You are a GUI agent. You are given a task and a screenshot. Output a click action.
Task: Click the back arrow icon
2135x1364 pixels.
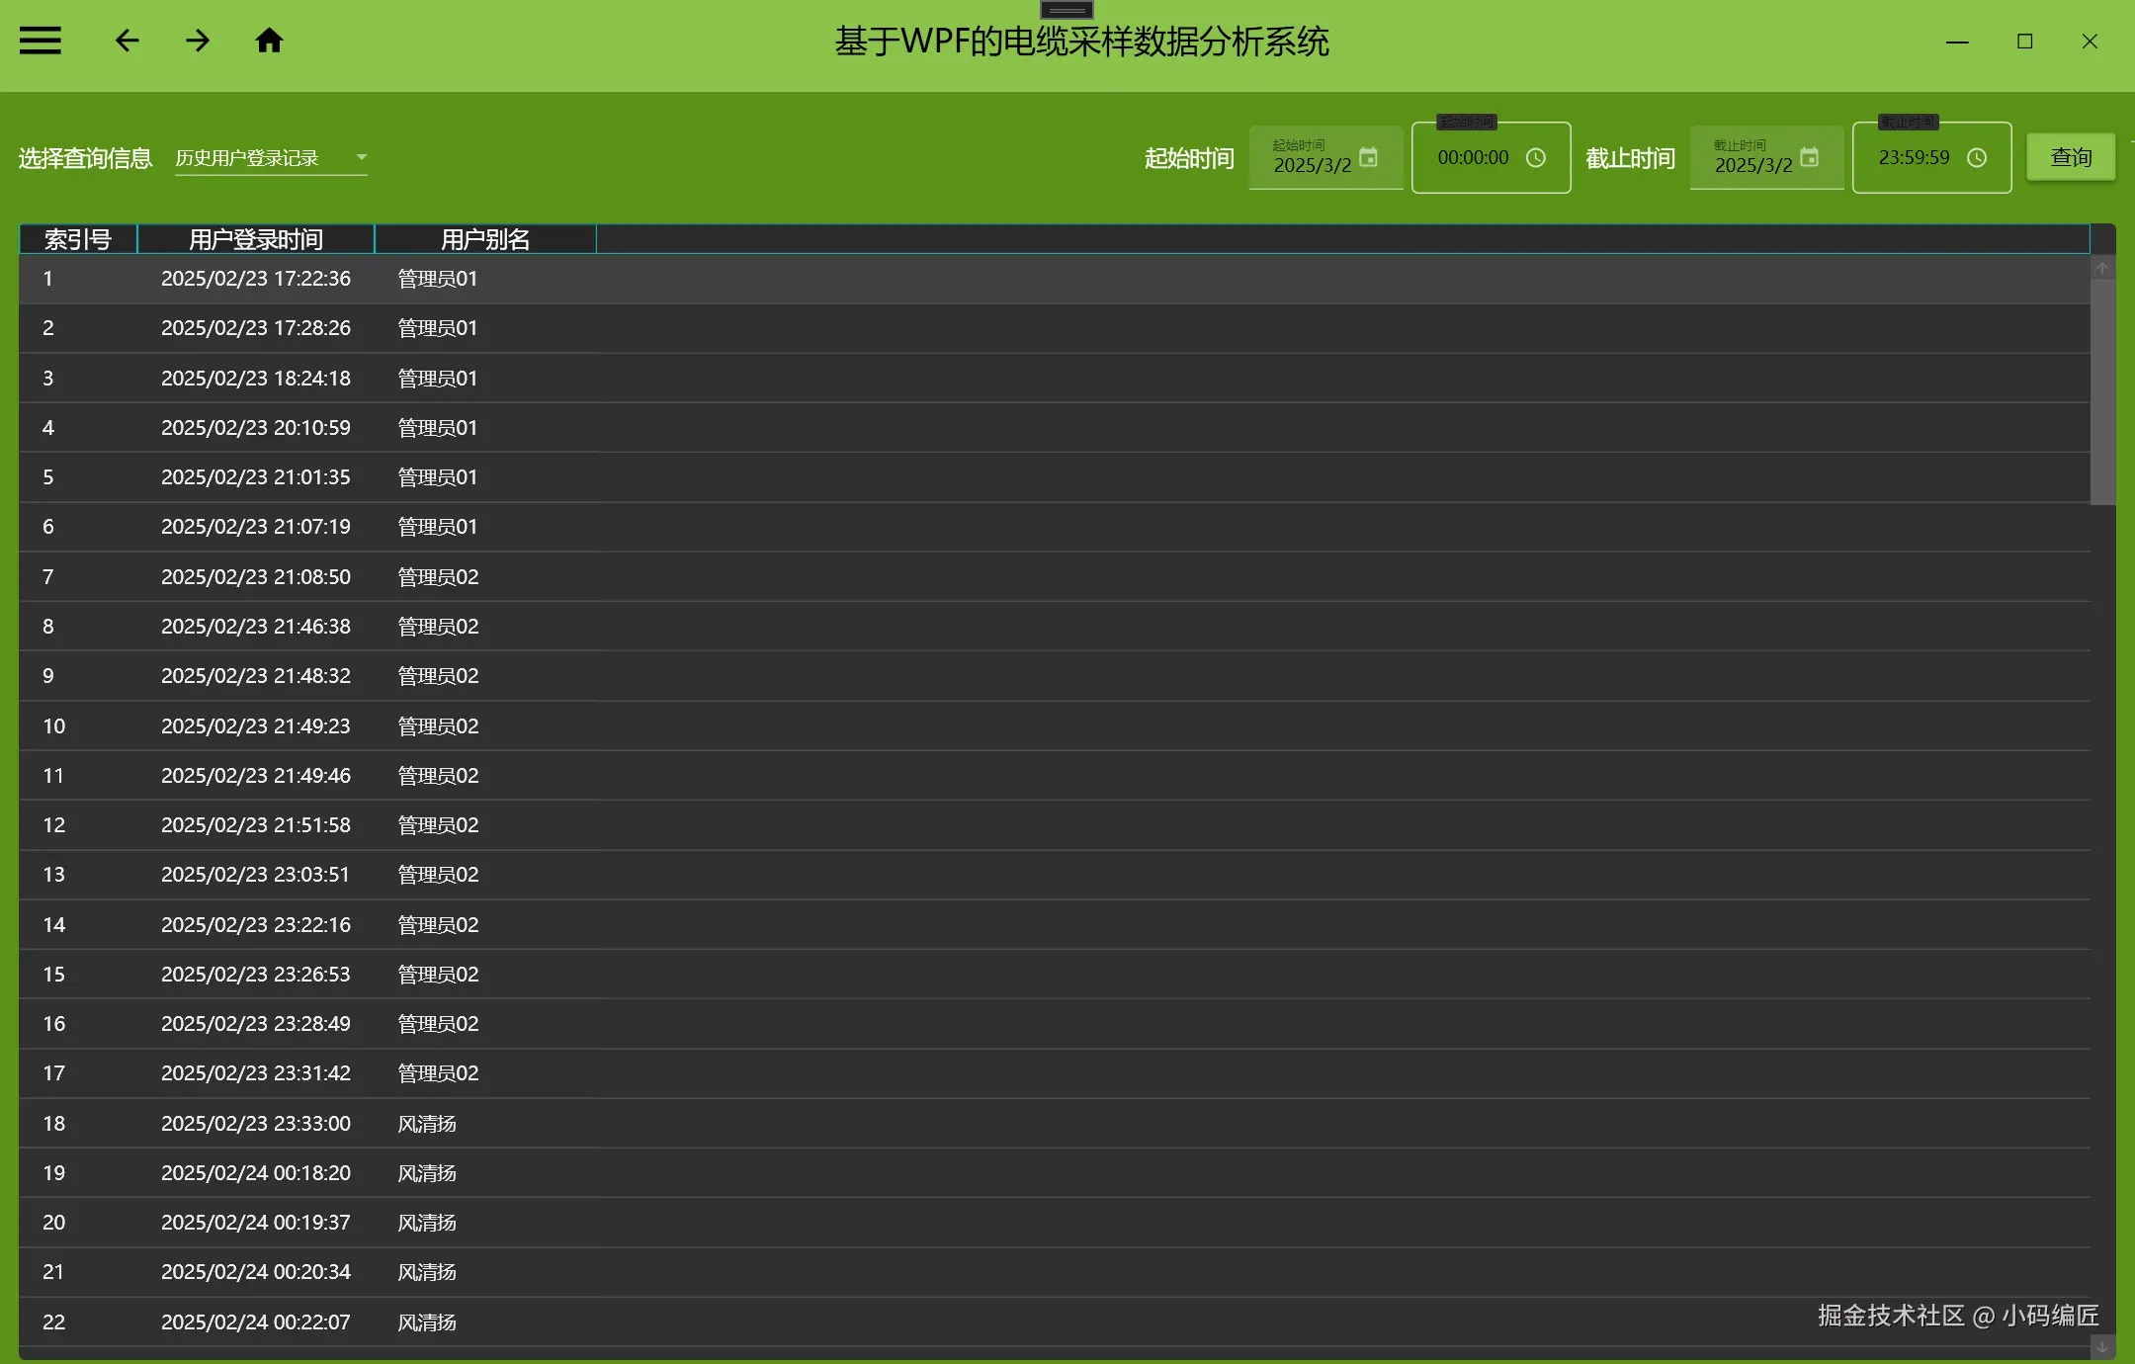point(127,41)
